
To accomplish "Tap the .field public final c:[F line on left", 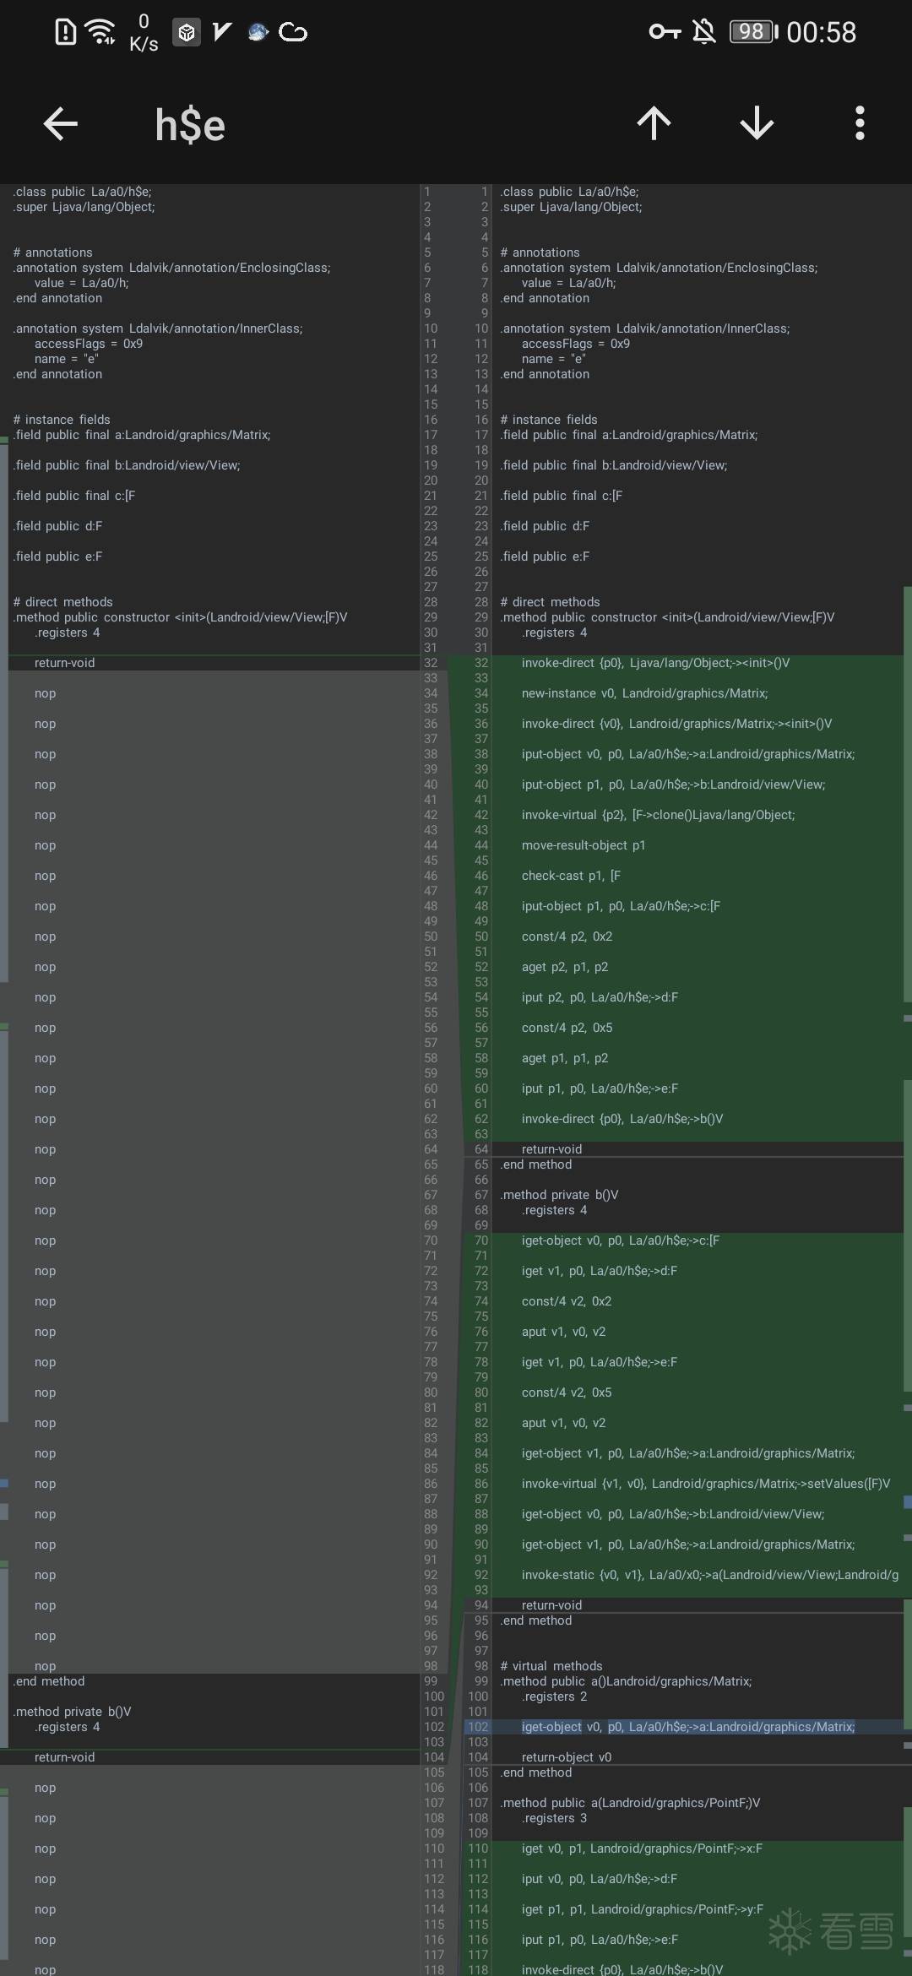I will [74, 496].
